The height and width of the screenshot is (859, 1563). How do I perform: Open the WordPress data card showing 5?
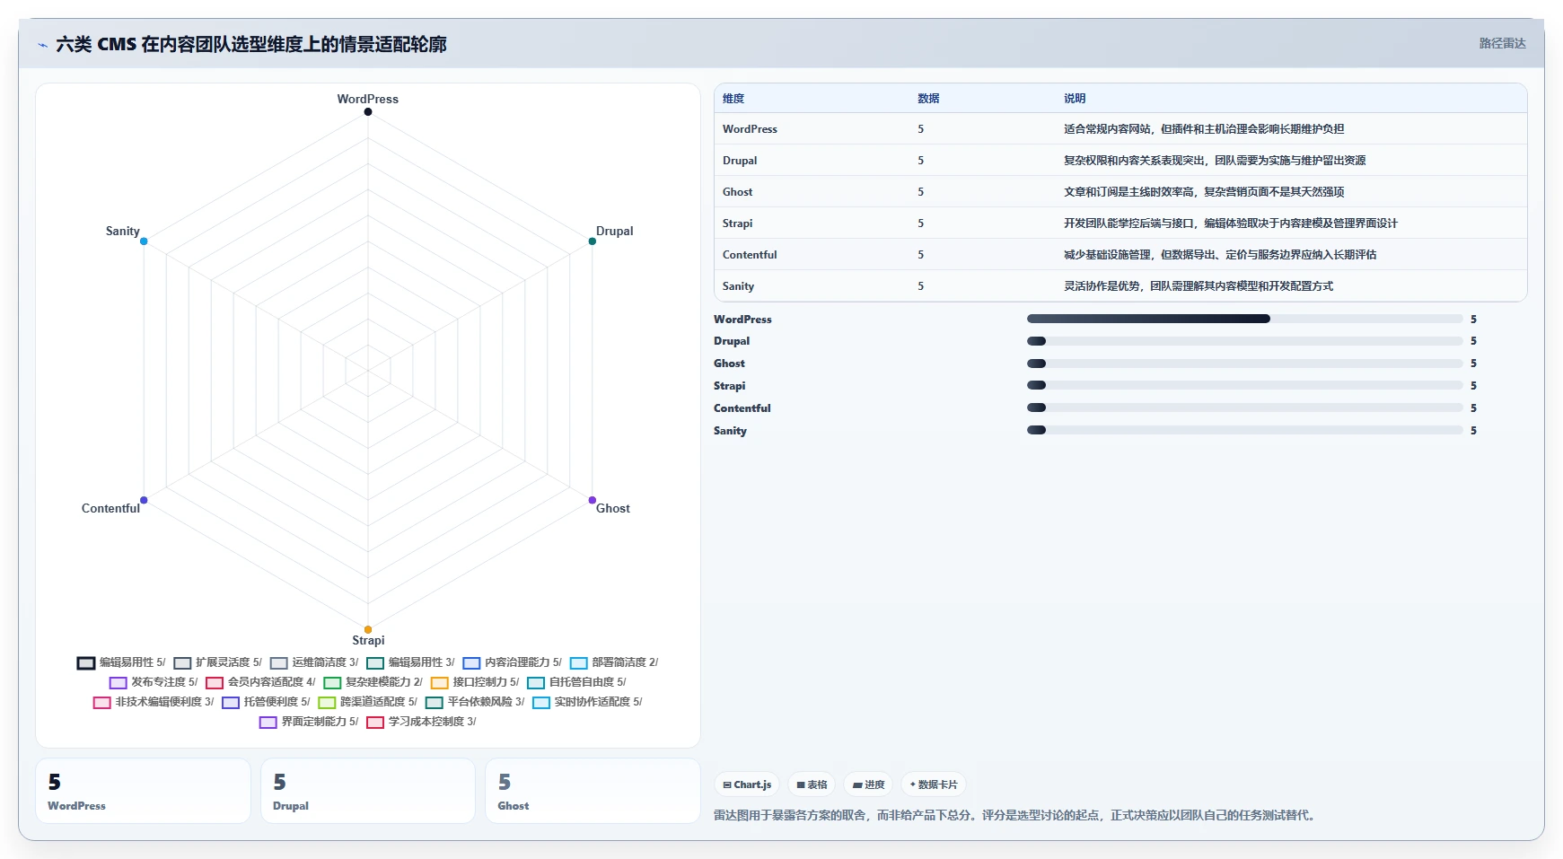point(143,791)
